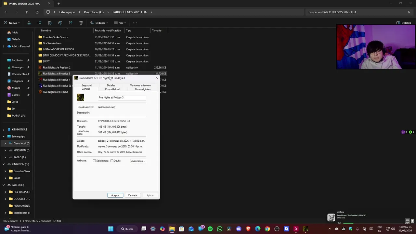Image resolution: width=416 pixels, height=234 pixels.
Task: Expand the GOOGLE FOTOS folder node
Action: coord(5,199)
